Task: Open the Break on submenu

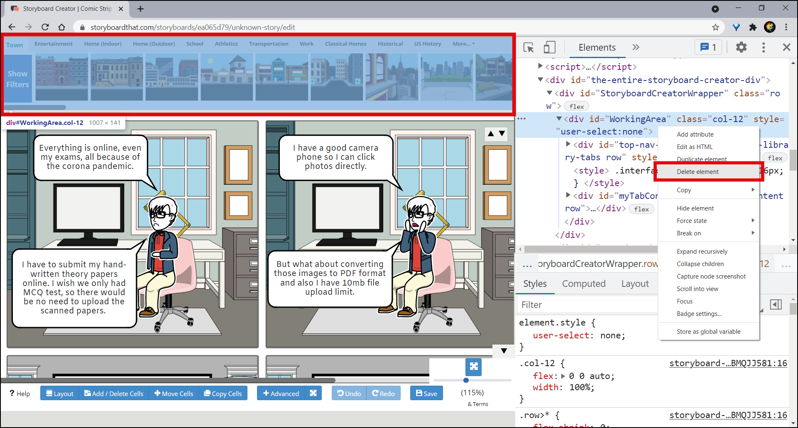Action: click(709, 233)
